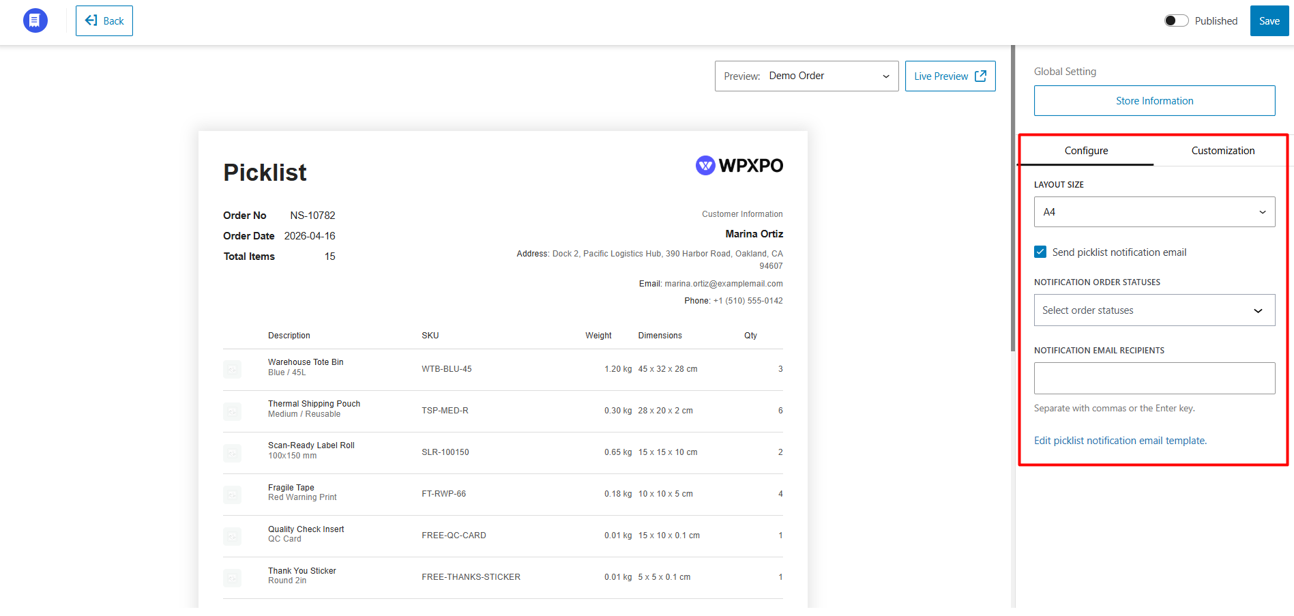1294x616 pixels.
Task: Uncheck Send picklist notification email checkbox
Action: 1040,252
